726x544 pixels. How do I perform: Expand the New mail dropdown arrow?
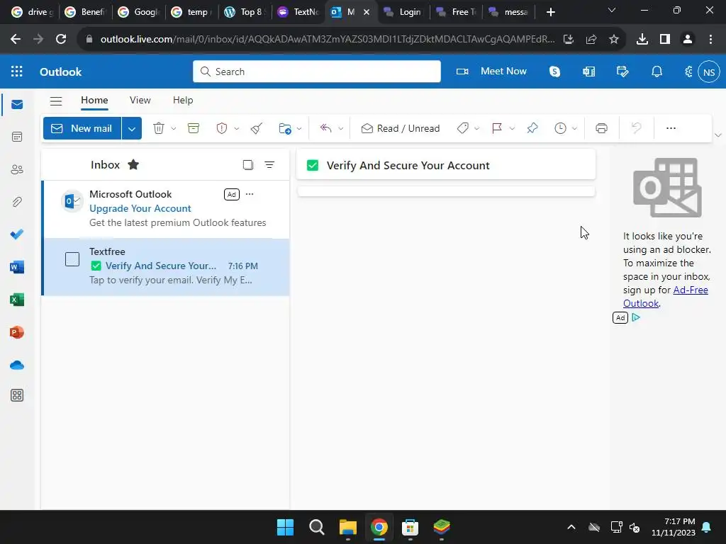[x=131, y=129]
